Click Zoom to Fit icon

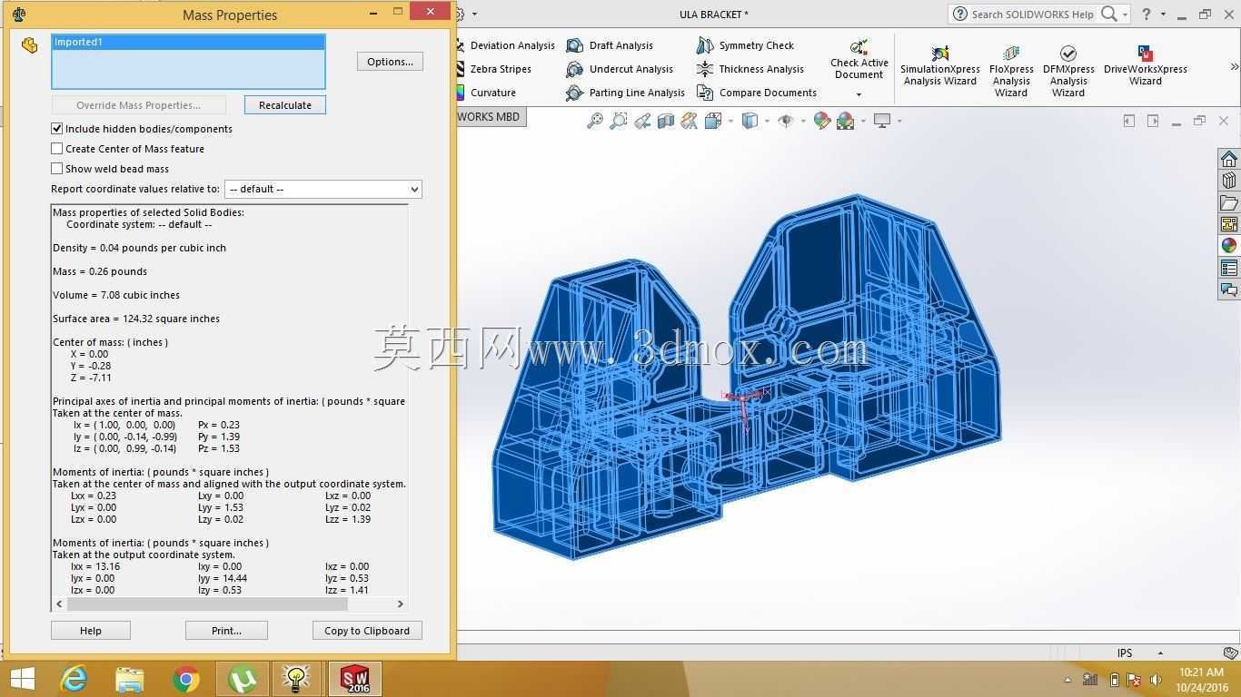pyautogui.click(x=595, y=121)
